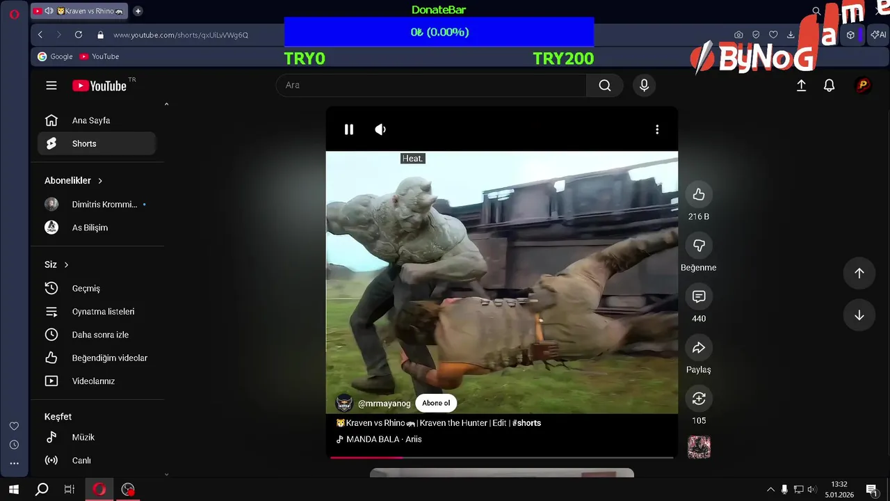The image size is (890, 501).
Task: Open the Google bookmark
Action: tap(55, 56)
